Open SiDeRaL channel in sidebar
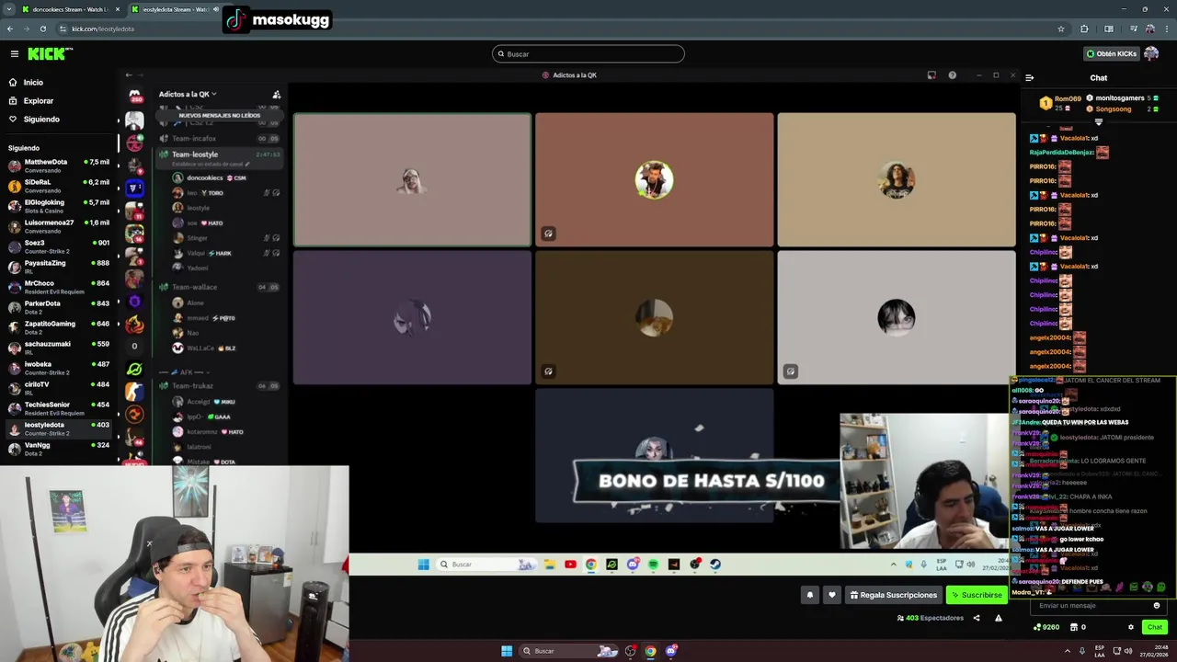This screenshot has width=1177, height=662. point(59,186)
